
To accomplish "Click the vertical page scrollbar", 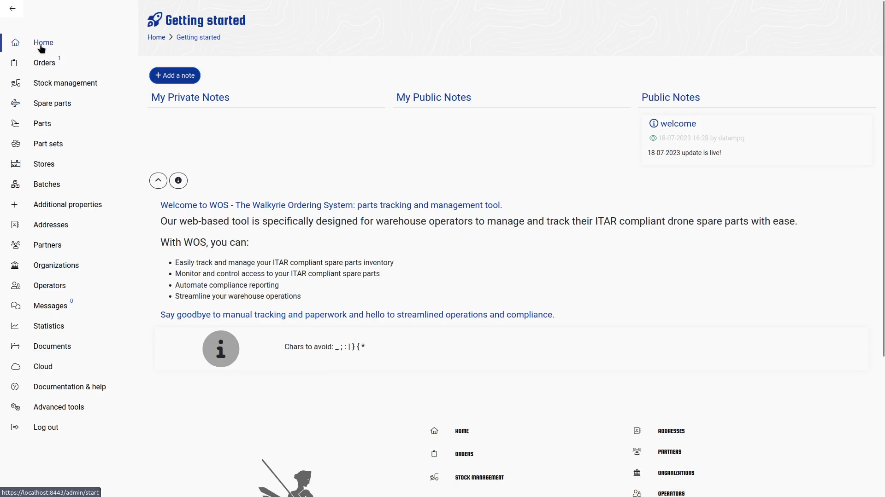I will tap(883, 184).
